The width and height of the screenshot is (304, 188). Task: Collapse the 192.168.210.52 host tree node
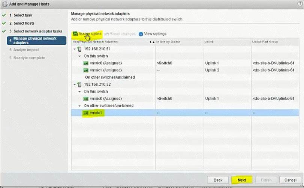(74, 84)
